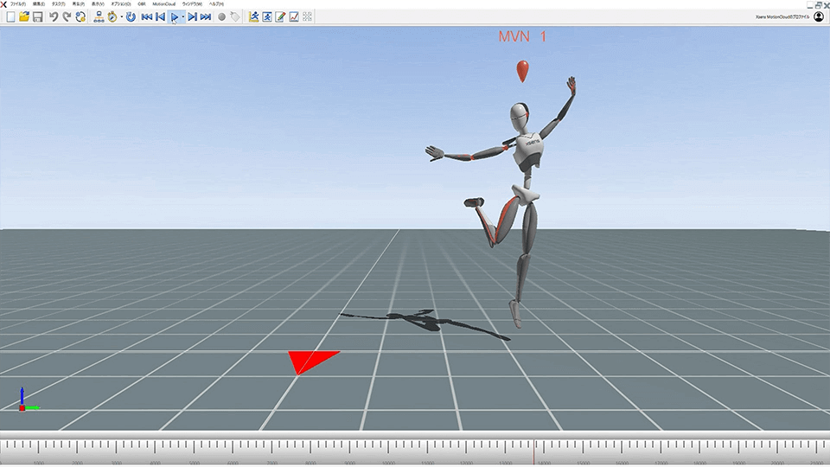Open the graph chart view icon
The height and width of the screenshot is (467, 830).
[294, 16]
